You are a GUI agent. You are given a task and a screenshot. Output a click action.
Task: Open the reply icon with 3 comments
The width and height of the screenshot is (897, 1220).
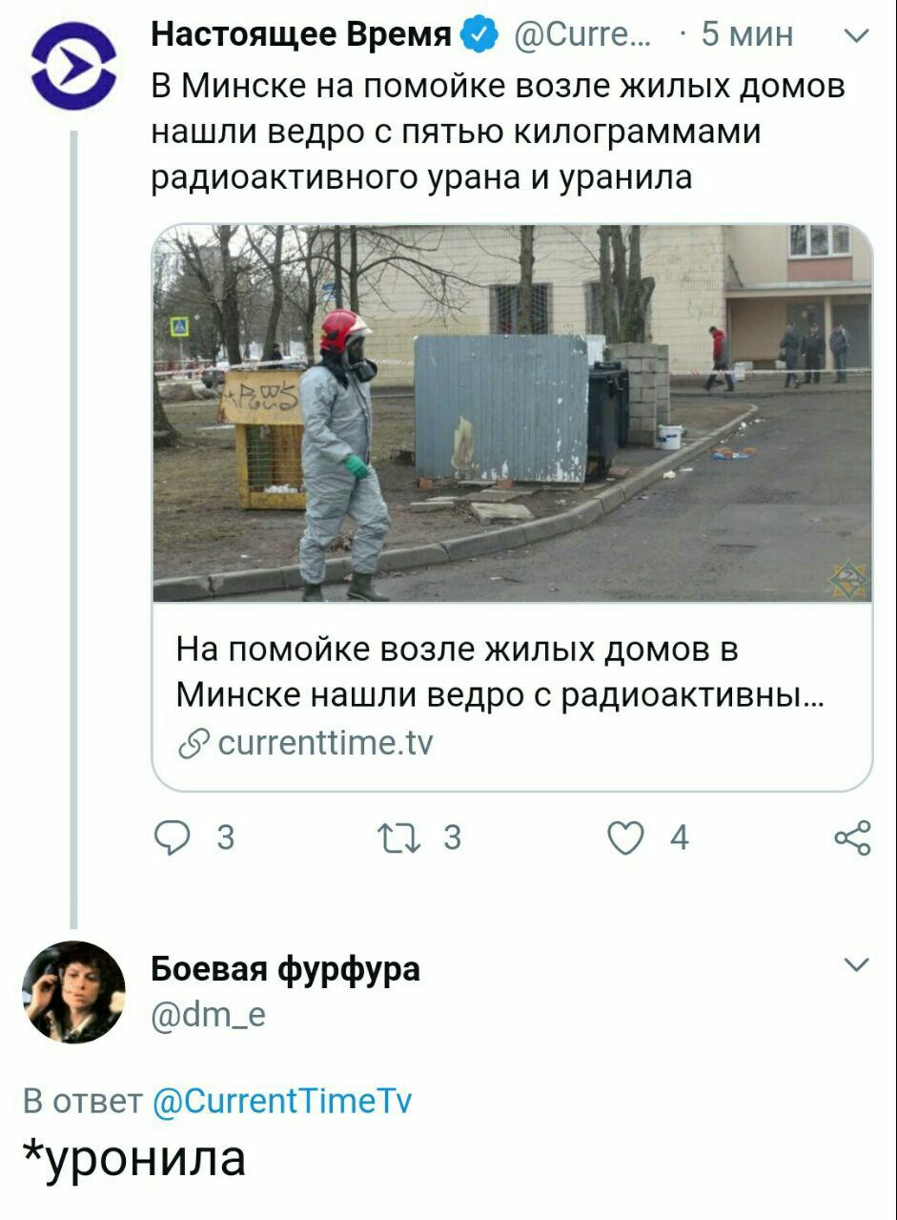173,837
